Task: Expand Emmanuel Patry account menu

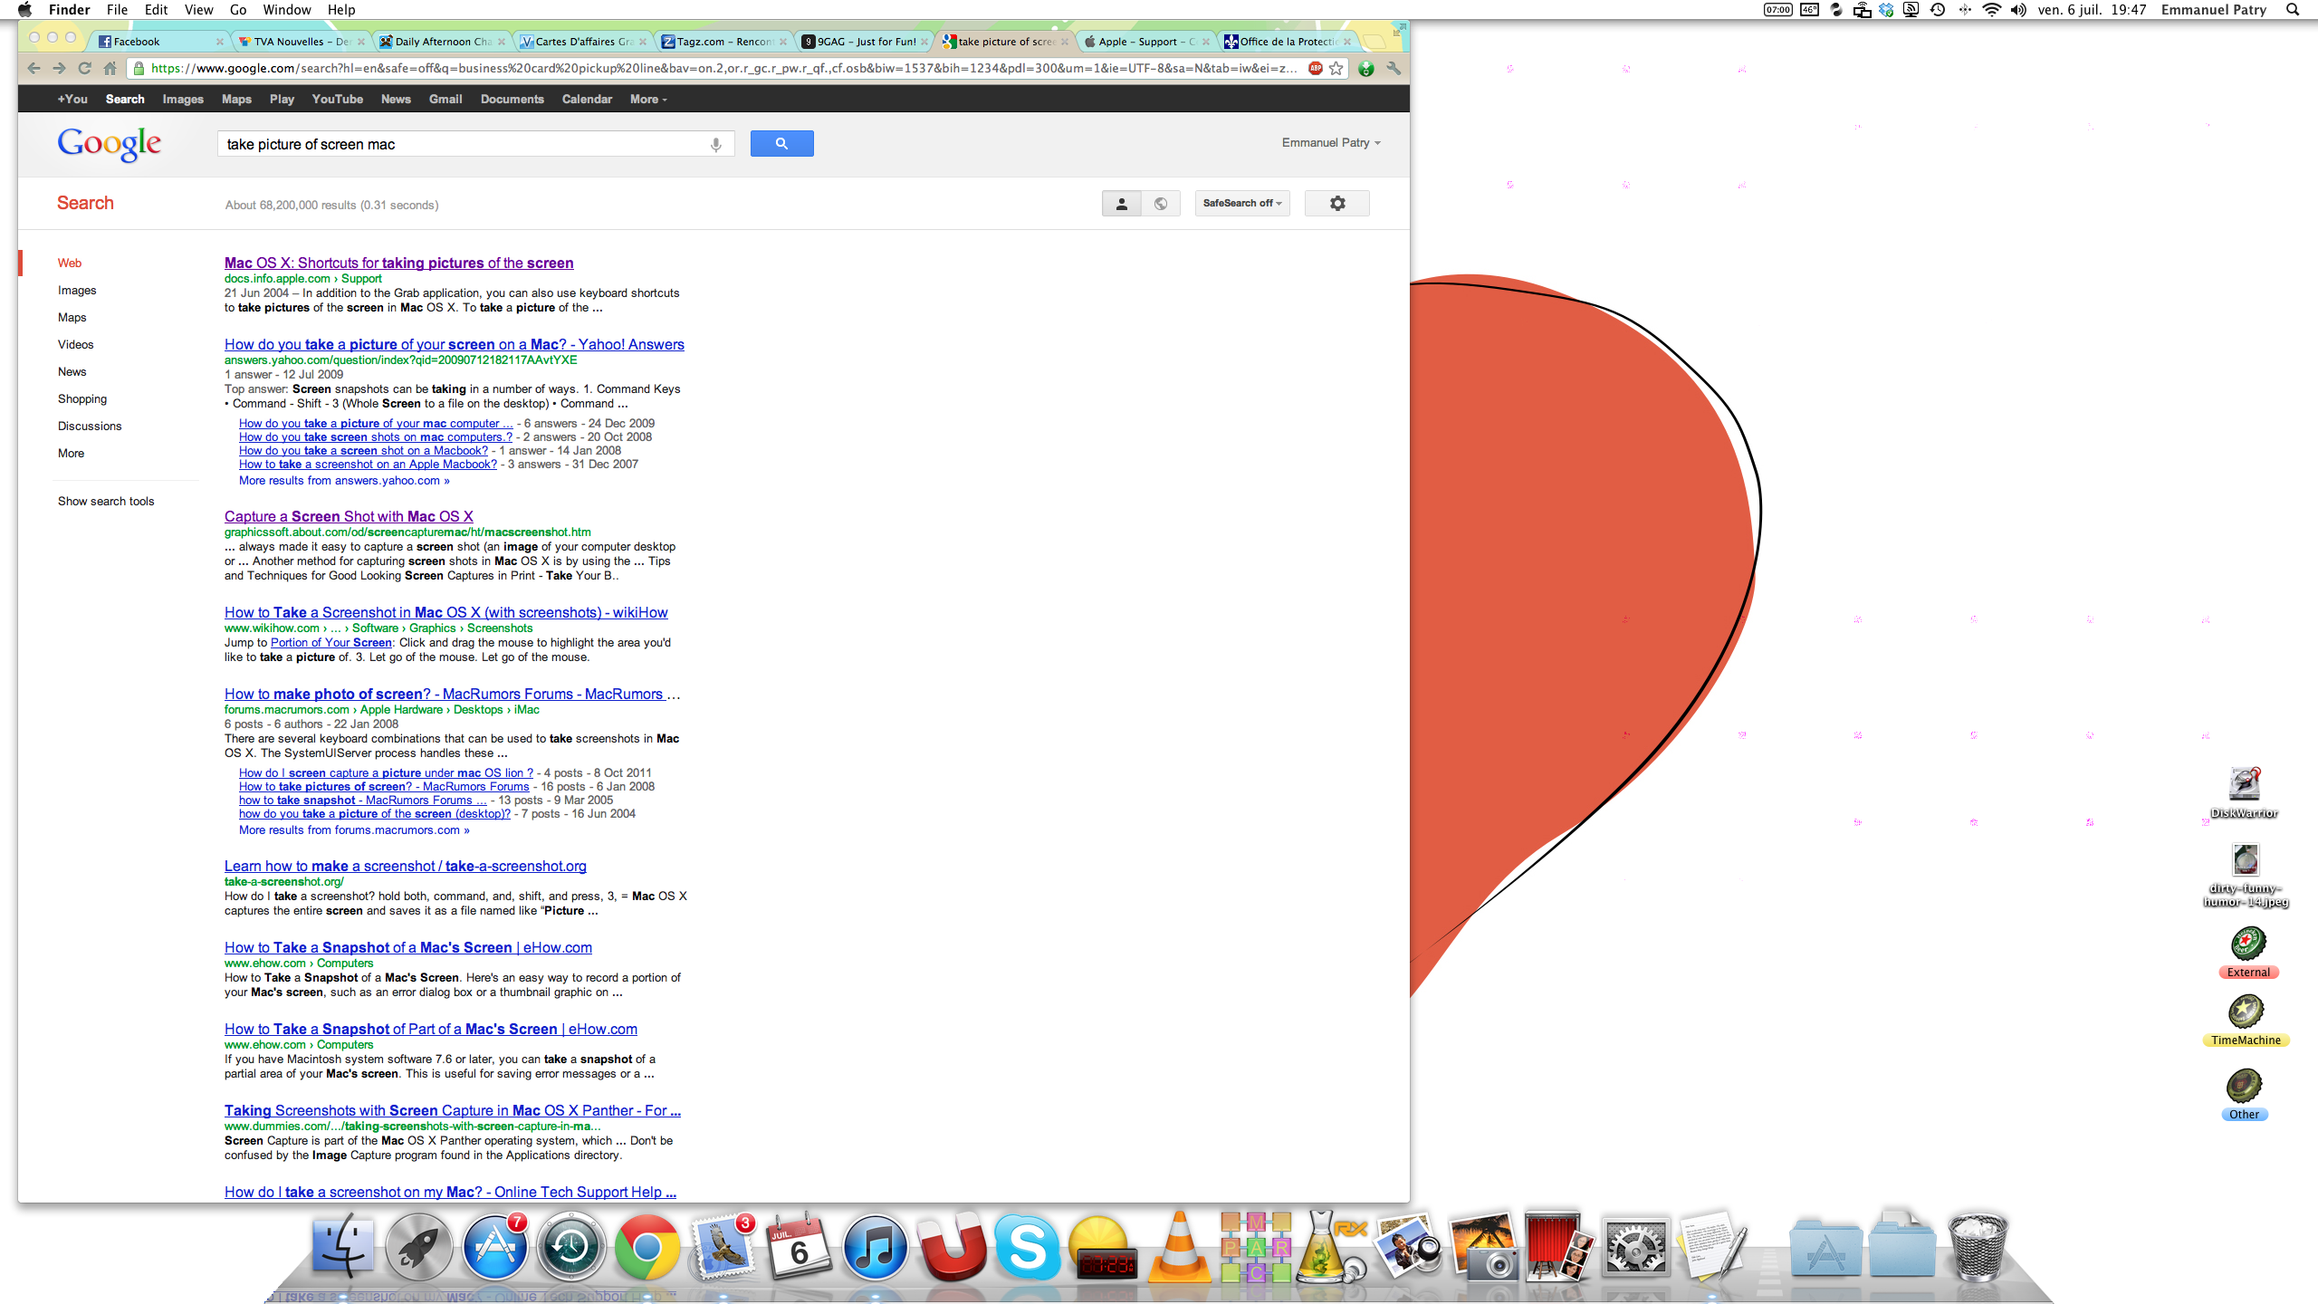Action: click(x=1330, y=143)
